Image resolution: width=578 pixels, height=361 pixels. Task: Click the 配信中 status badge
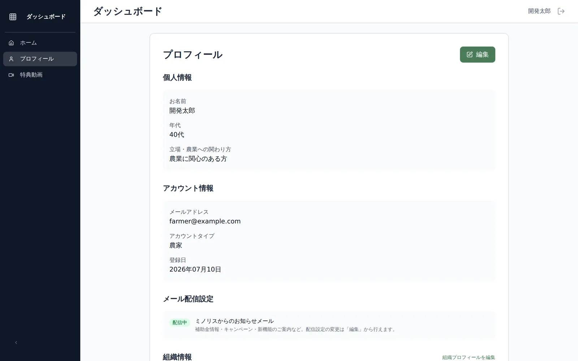(180, 322)
